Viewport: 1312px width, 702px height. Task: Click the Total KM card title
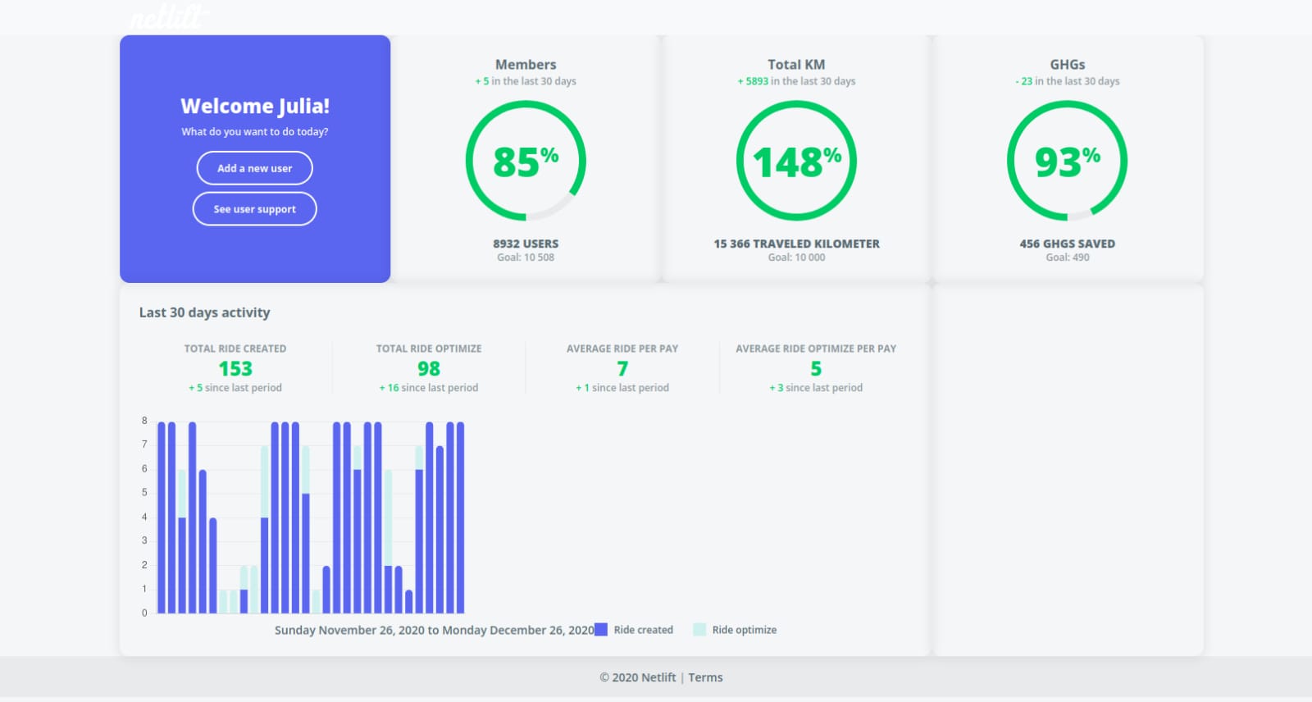pyautogui.click(x=796, y=64)
